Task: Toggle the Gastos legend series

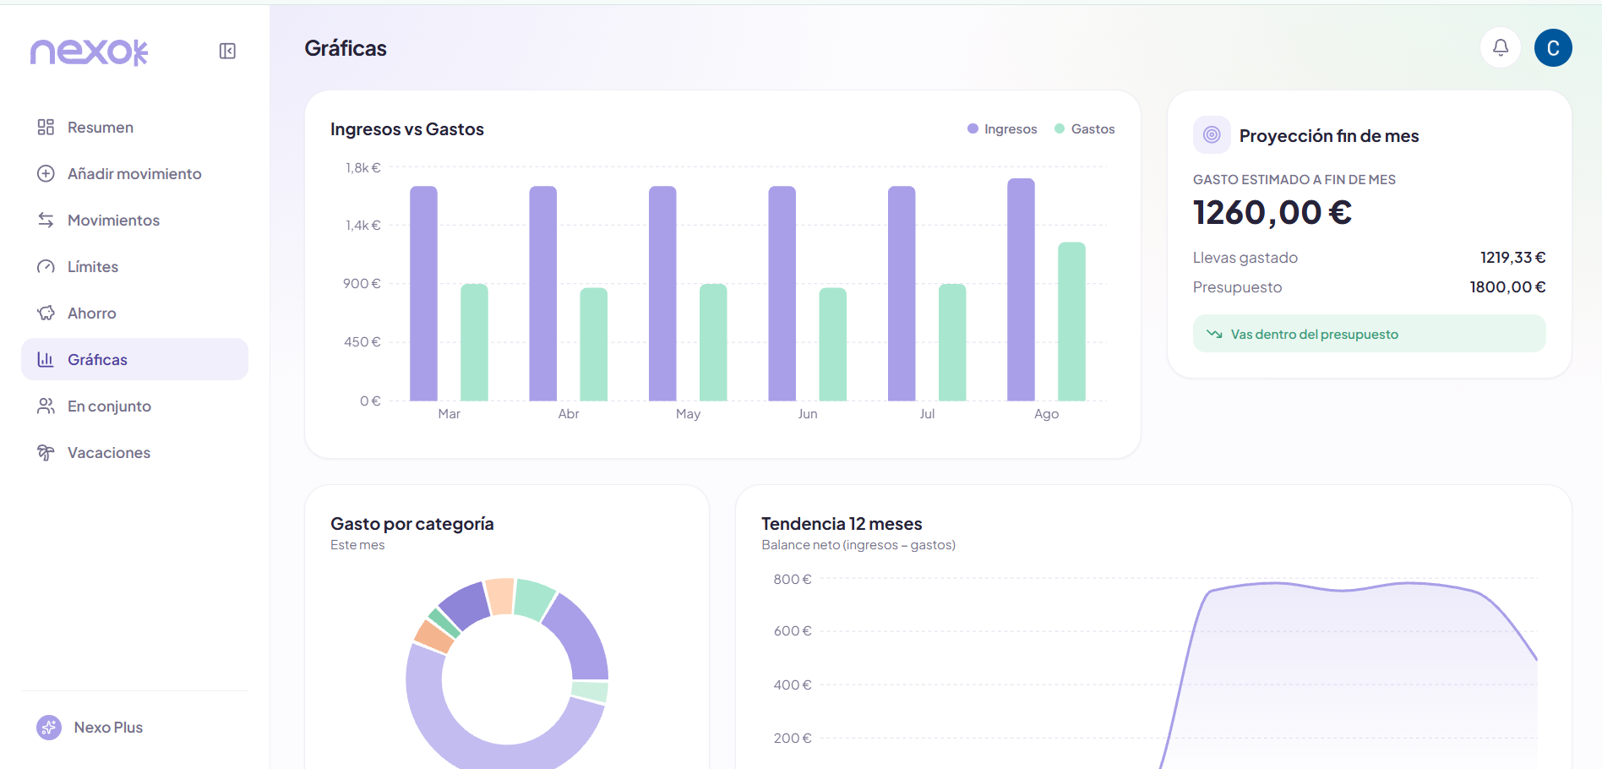Action: [x=1085, y=129]
